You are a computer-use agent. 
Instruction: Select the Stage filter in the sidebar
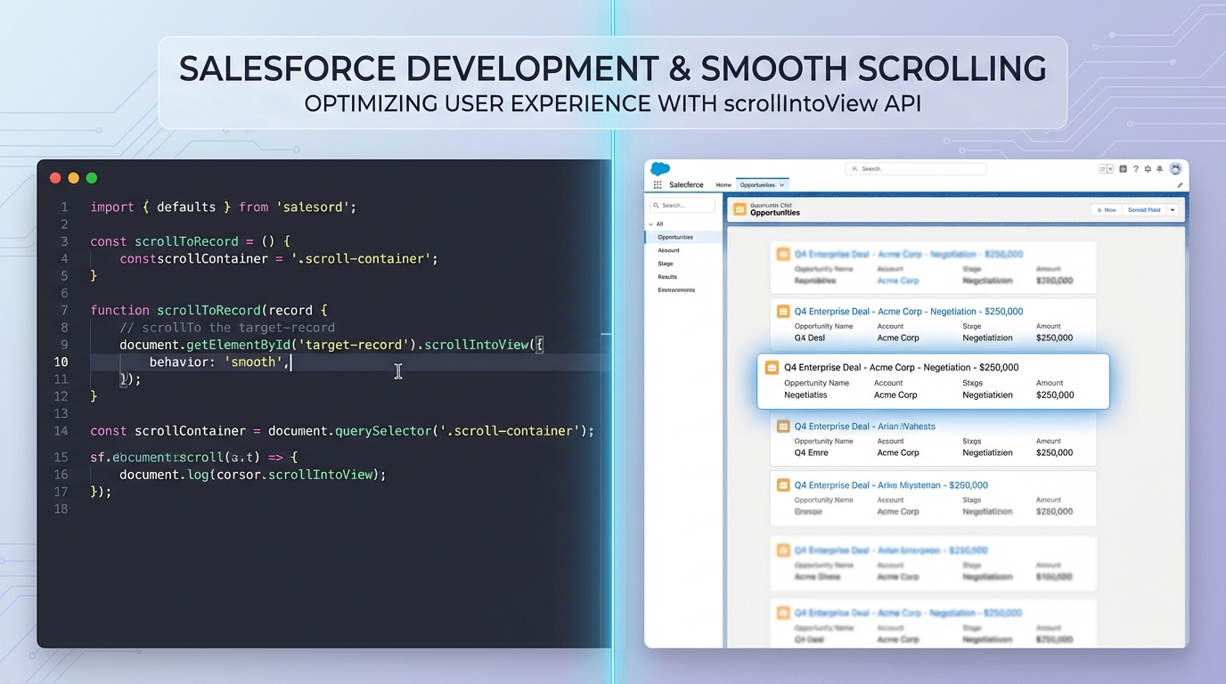(666, 263)
